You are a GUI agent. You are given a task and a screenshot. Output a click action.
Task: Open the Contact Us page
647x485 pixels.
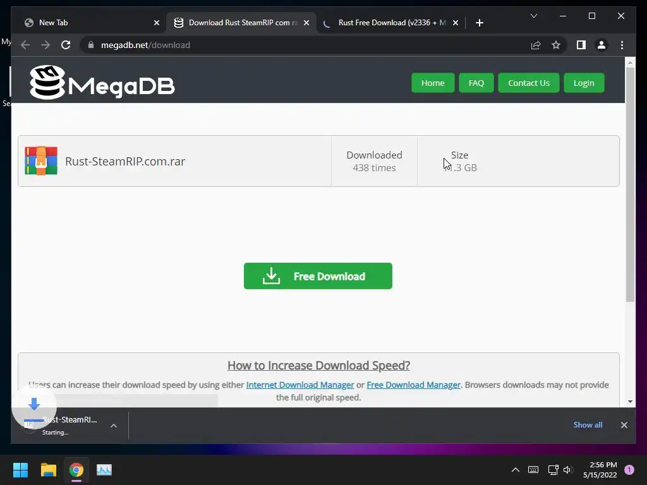click(529, 83)
